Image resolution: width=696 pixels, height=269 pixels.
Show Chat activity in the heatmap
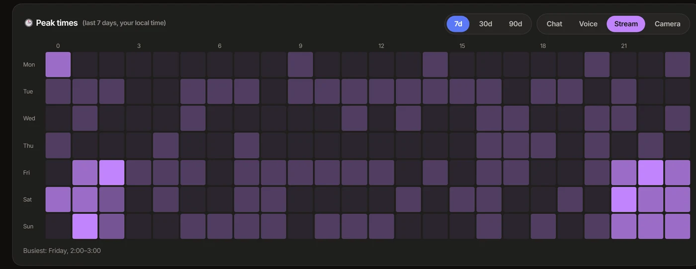point(554,24)
